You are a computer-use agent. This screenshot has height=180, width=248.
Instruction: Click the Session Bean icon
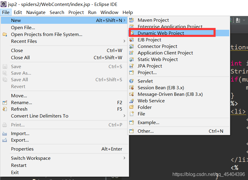point(132,87)
